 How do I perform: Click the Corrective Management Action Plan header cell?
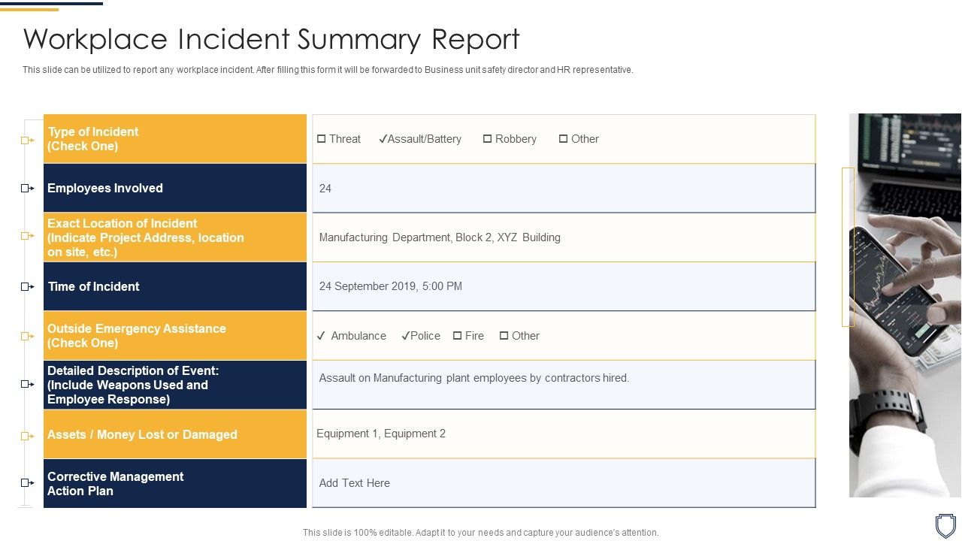[175, 483]
